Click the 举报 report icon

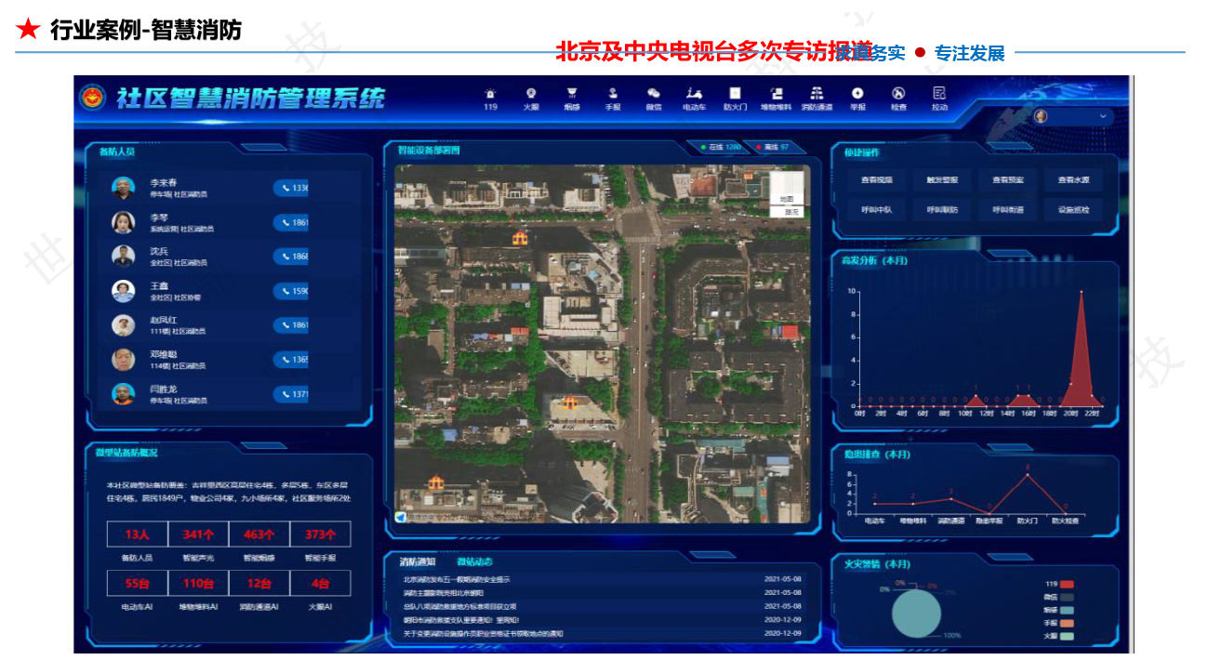(857, 98)
